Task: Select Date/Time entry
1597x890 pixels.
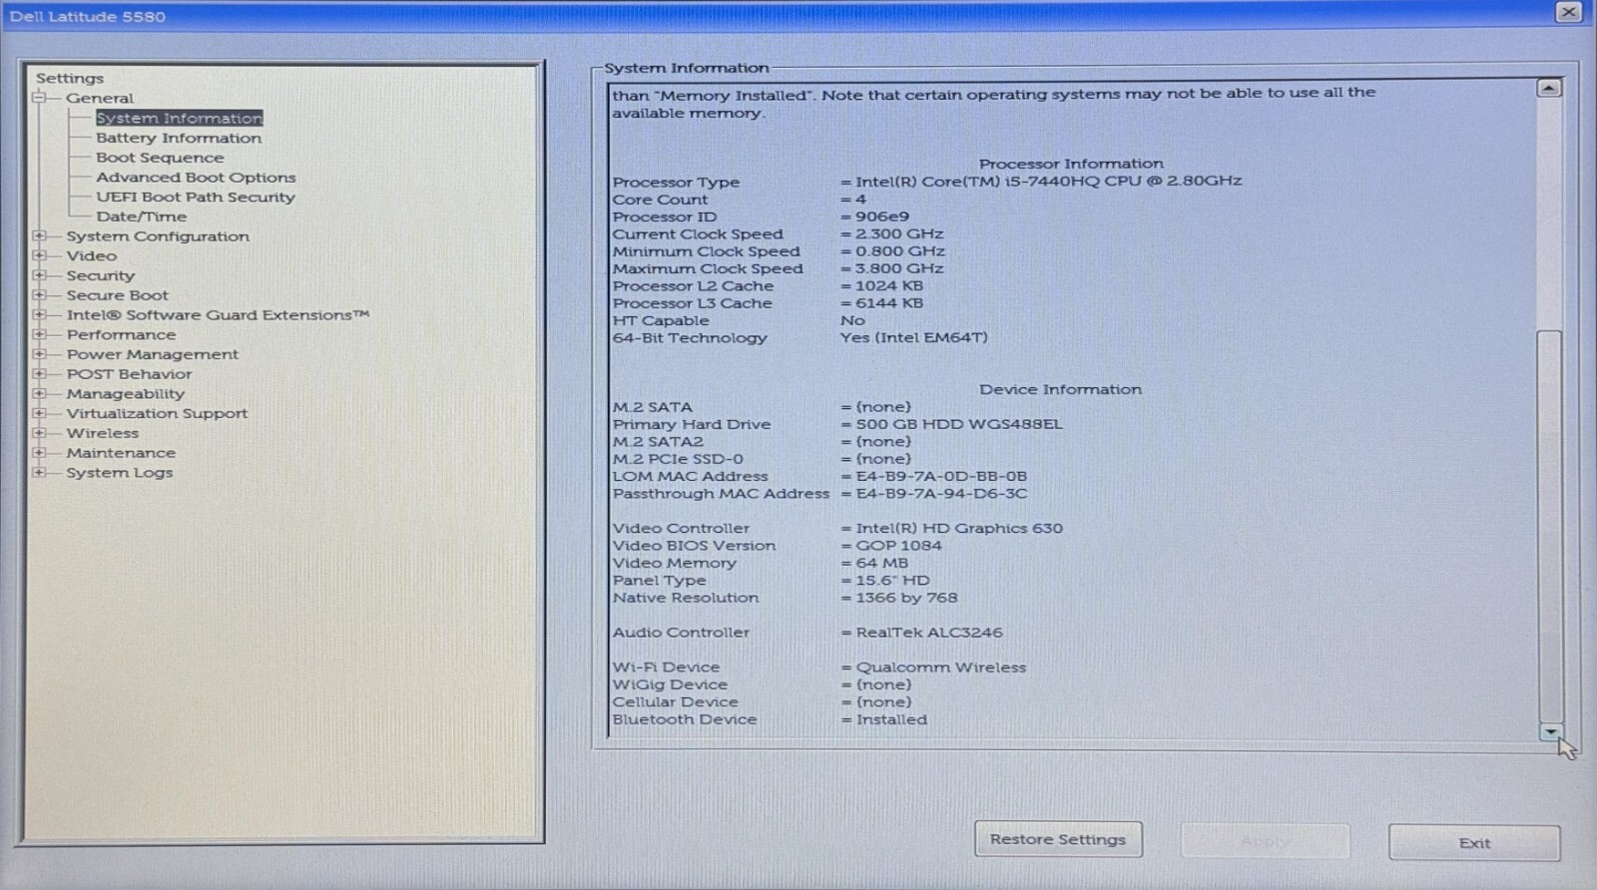Action: click(x=141, y=217)
